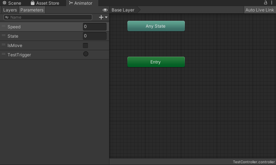The height and width of the screenshot is (165, 276).
Task: Click the drag handle beside the IsMove parameter
Action: tap(4, 45)
